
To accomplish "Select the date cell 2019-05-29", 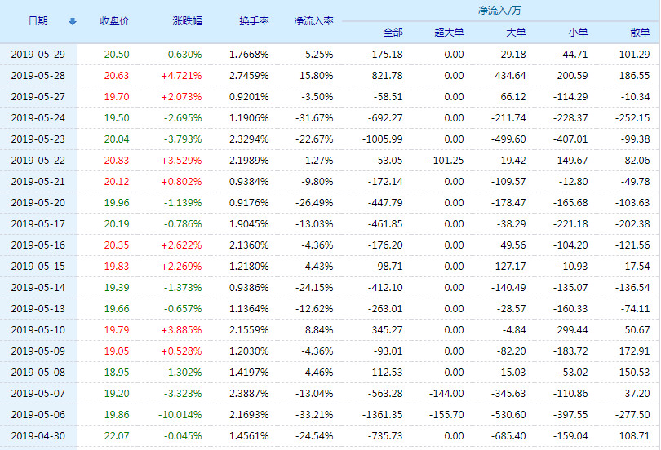I will pos(38,55).
